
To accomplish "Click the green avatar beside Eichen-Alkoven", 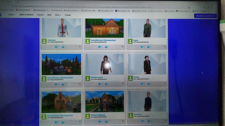I will coord(88,116).
